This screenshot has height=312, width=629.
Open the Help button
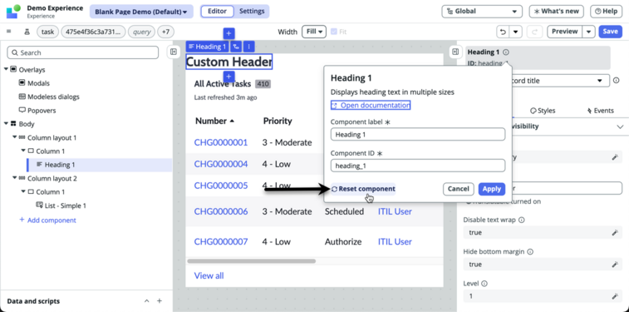pyautogui.click(x=606, y=12)
